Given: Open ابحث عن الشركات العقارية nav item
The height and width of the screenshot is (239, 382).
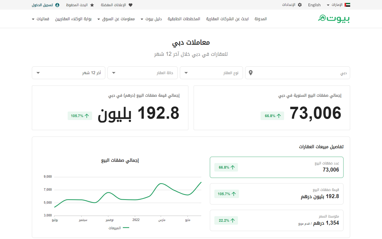Looking at the screenshot, I should coord(227,19).
